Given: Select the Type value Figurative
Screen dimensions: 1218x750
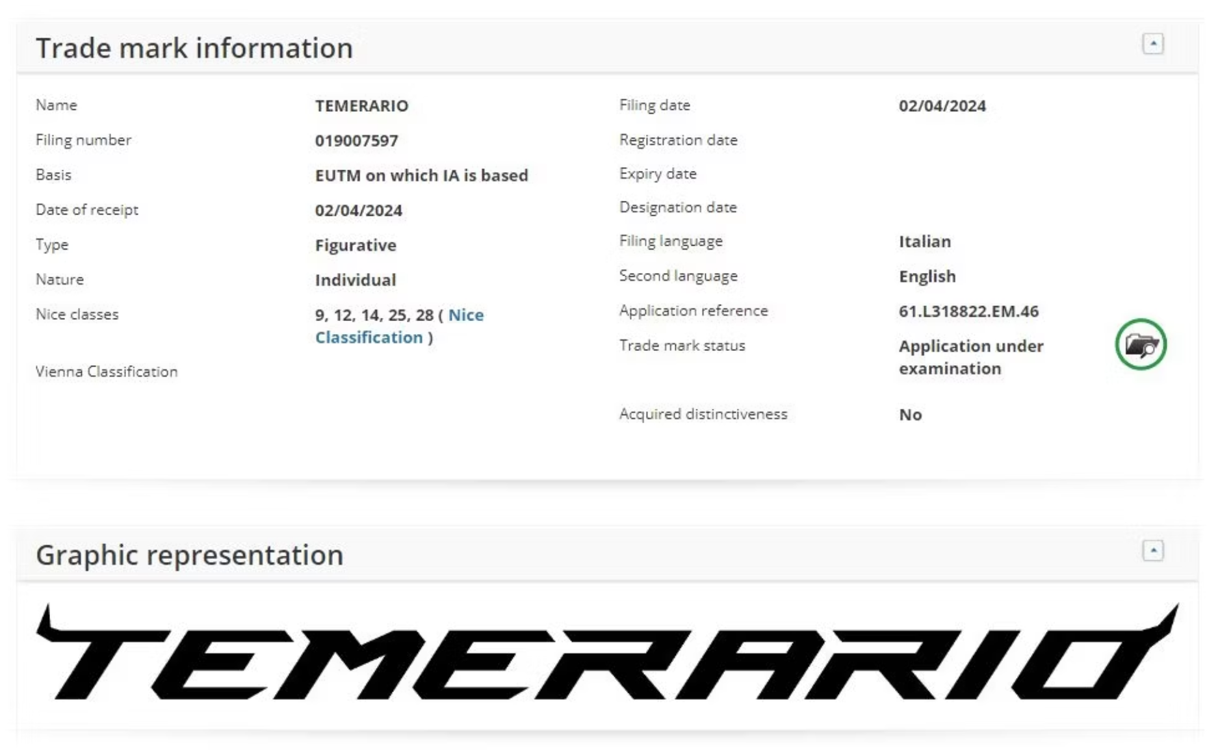Looking at the screenshot, I should point(356,245).
